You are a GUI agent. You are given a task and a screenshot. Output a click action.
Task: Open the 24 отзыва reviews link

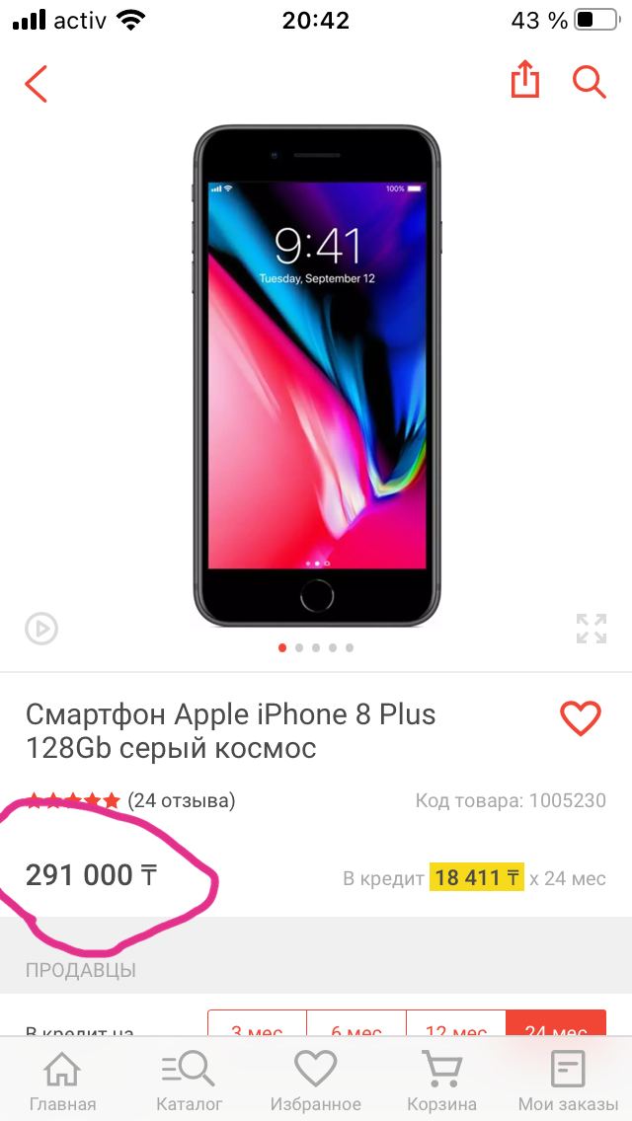(x=181, y=800)
